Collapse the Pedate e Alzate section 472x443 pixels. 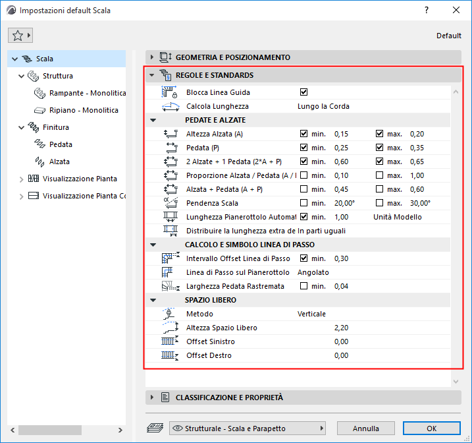coord(153,120)
